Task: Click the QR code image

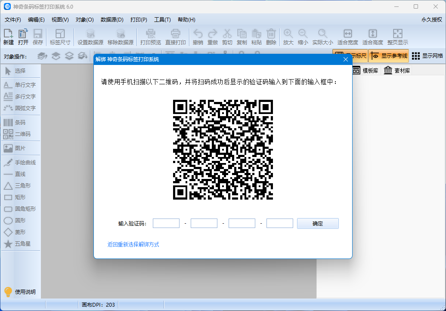Action: click(x=223, y=150)
